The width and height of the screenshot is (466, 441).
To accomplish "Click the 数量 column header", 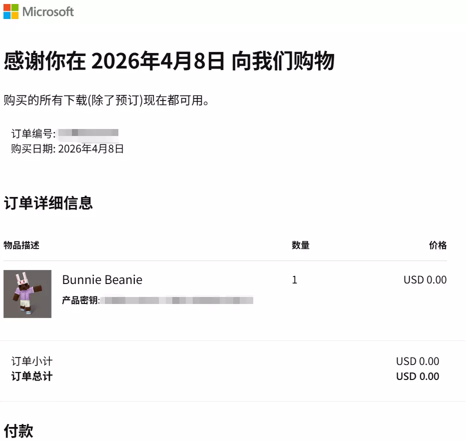I will tap(301, 245).
